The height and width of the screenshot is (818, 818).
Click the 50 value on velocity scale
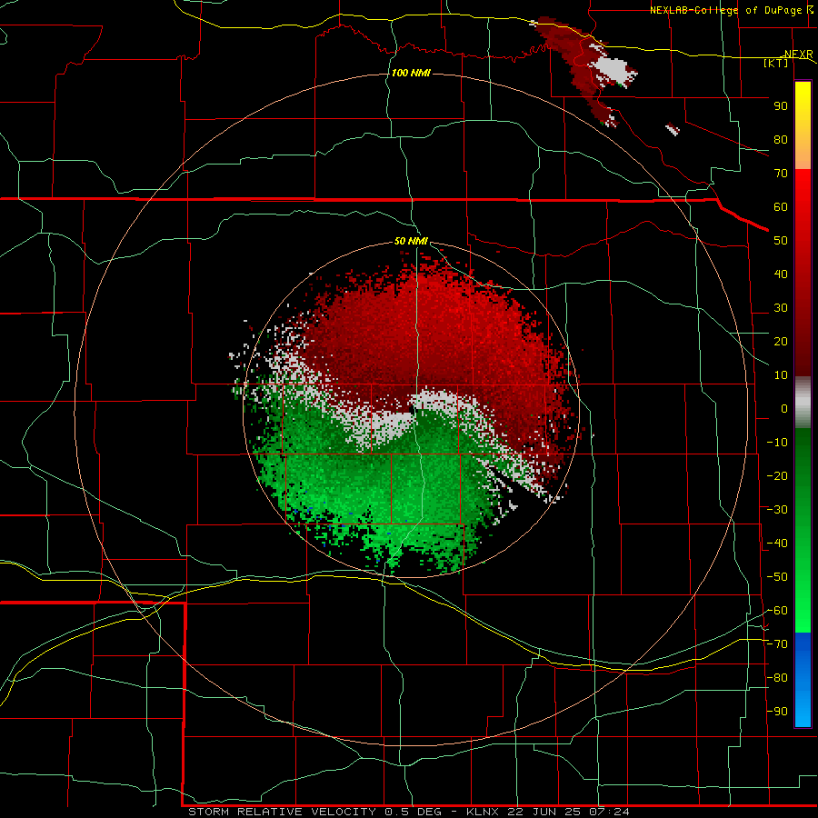[781, 241]
